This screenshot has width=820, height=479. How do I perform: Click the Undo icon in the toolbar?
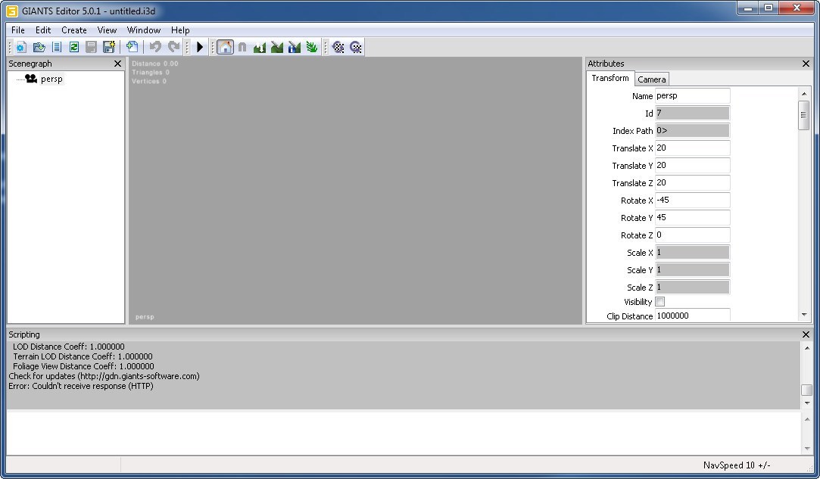[x=156, y=47]
